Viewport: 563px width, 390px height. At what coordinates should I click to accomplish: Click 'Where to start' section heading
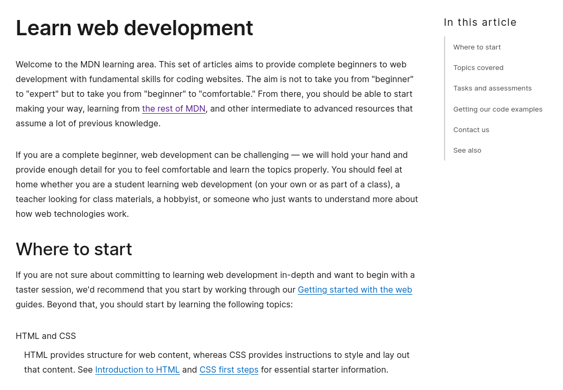pos(74,249)
